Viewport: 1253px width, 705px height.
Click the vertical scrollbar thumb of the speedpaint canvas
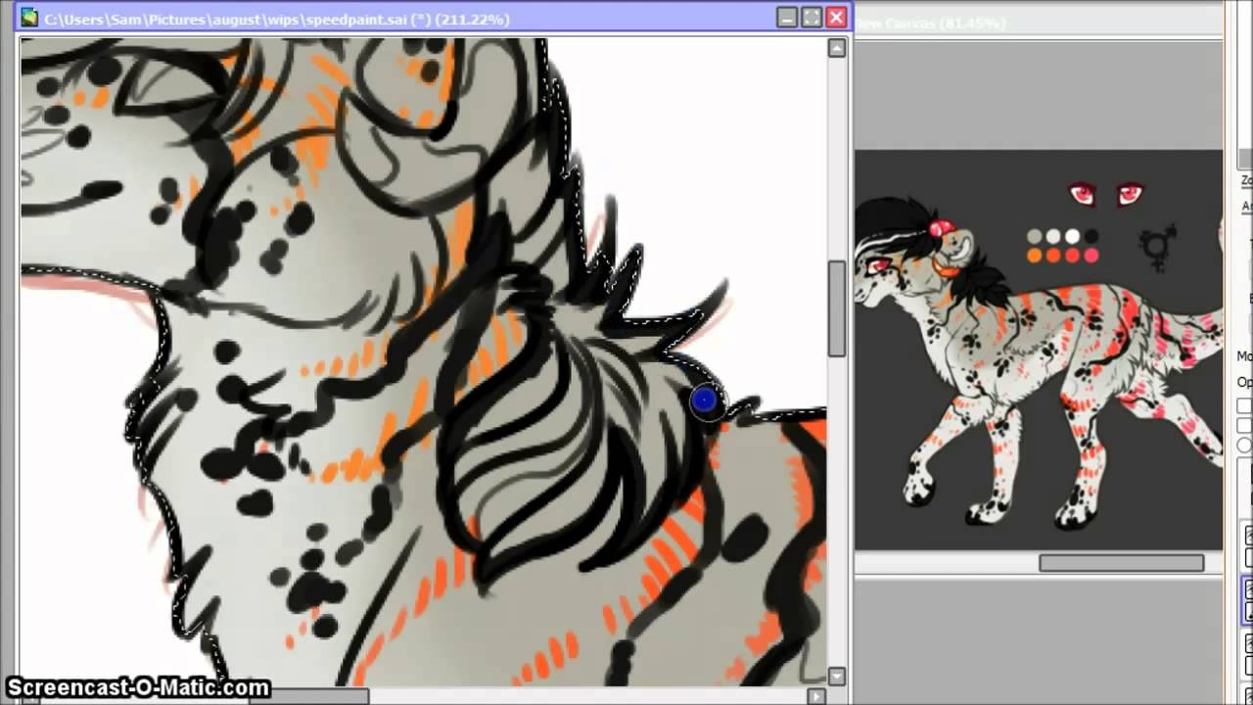pos(837,309)
